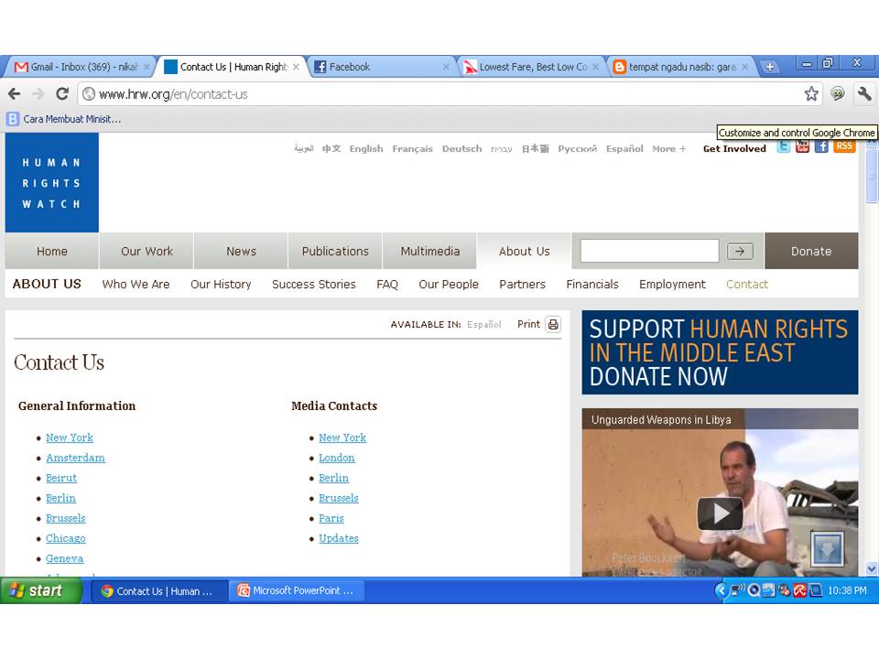Open Success Stories submenu link
This screenshot has width=879, height=659.
(314, 284)
